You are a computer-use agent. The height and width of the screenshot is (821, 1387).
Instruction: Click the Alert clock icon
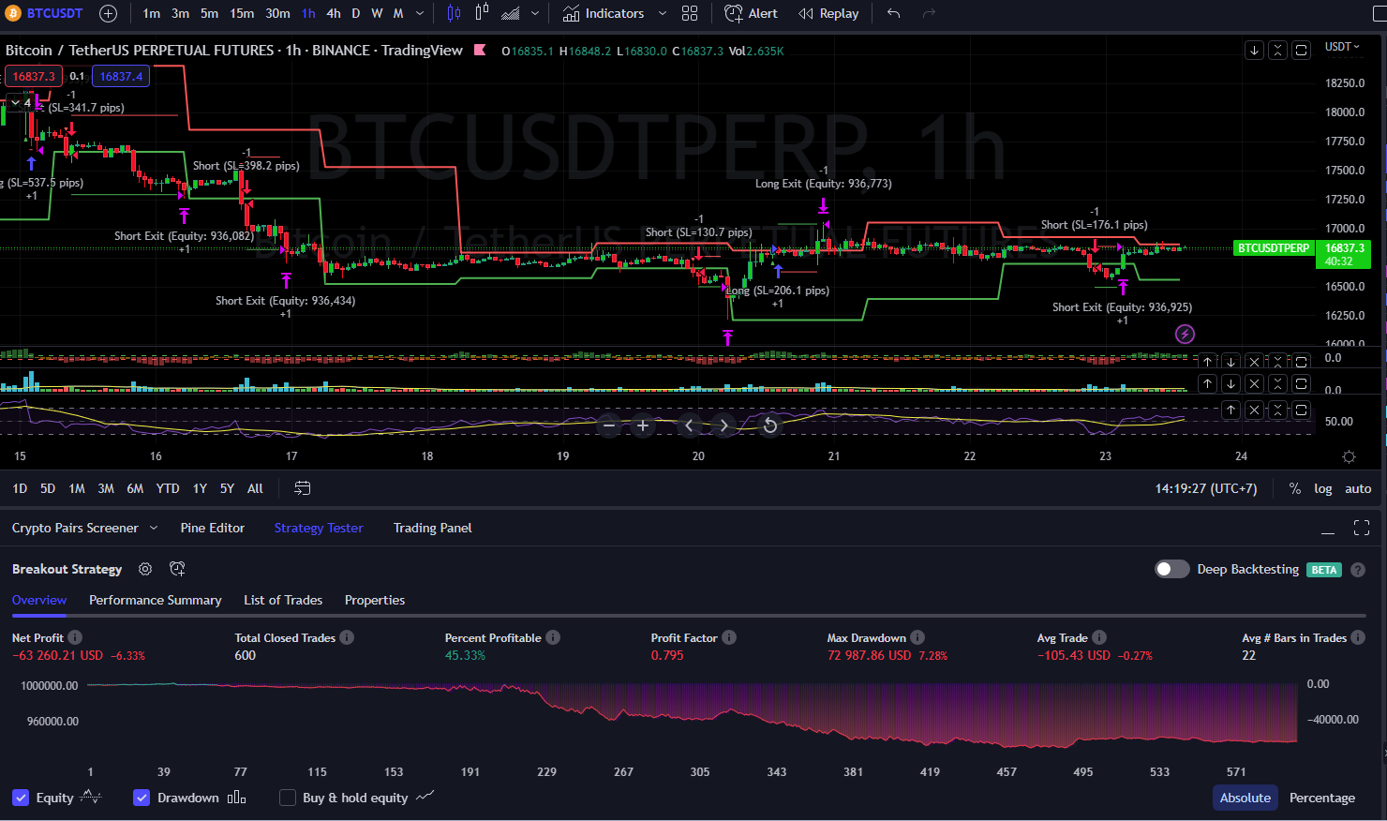734,13
